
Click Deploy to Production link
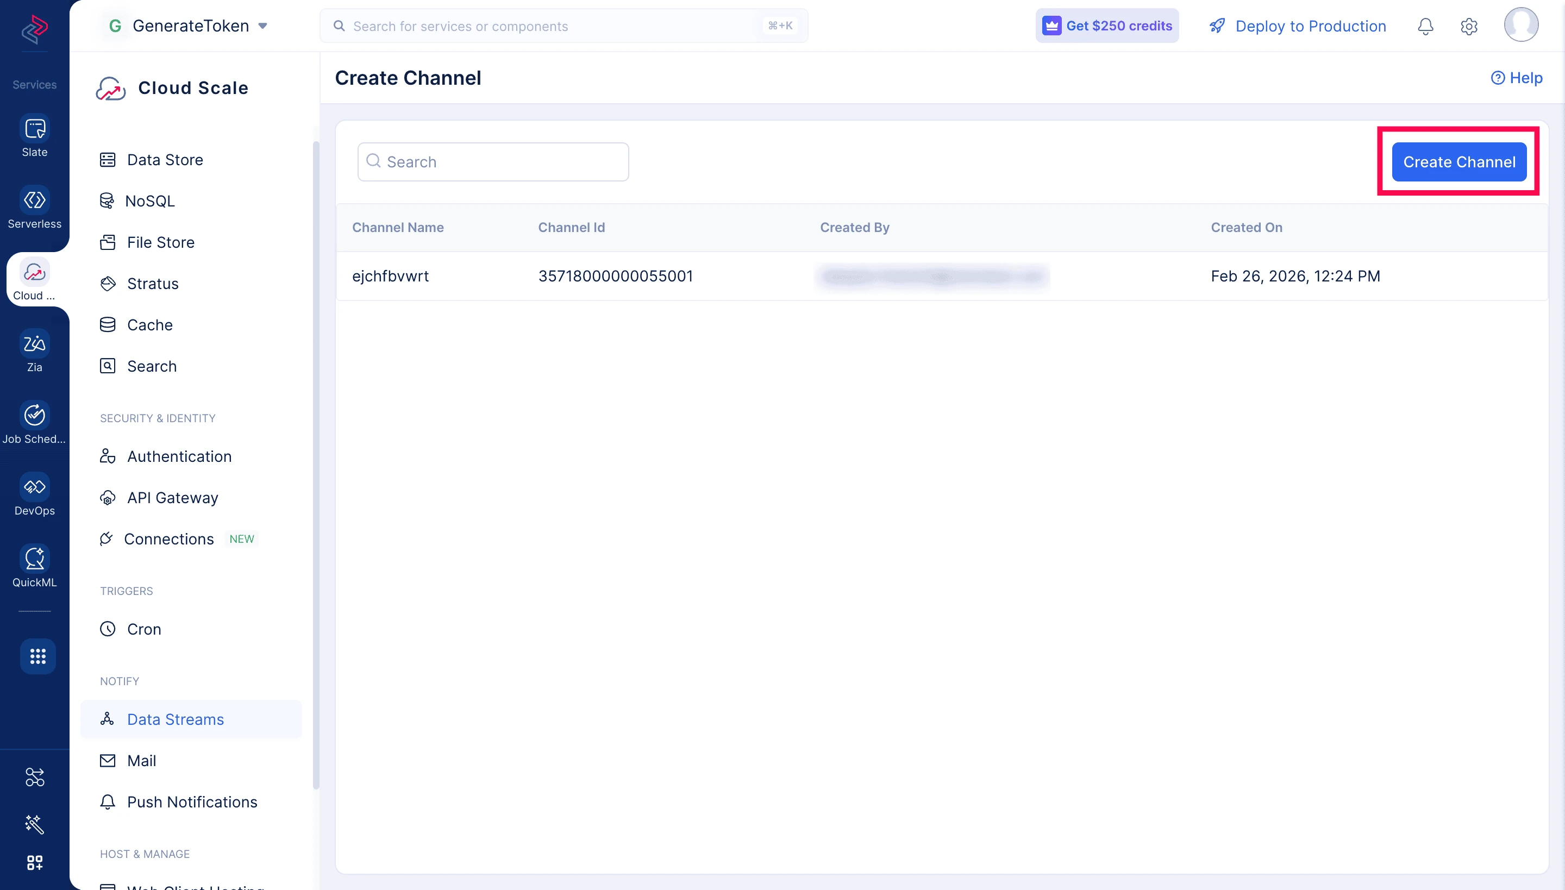1297,26
